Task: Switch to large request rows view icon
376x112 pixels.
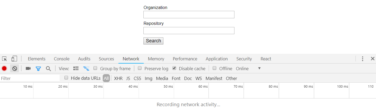Action: point(76,69)
